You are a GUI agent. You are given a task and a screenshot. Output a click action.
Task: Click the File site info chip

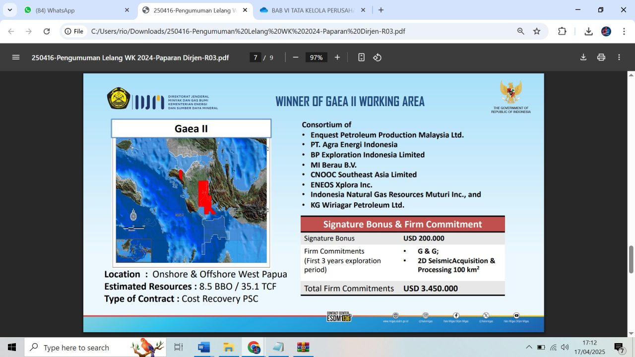74,31
